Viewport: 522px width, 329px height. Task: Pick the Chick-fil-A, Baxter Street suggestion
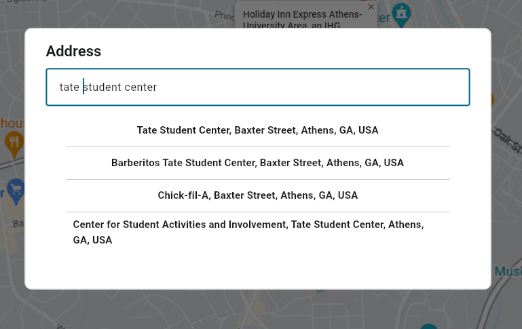coord(258,195)
